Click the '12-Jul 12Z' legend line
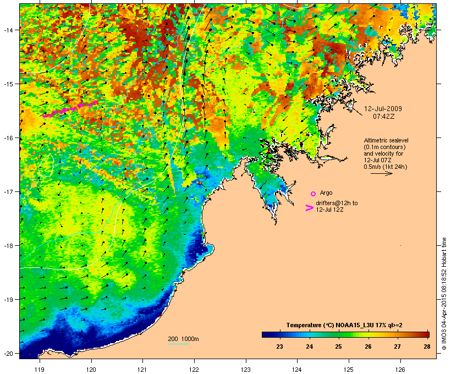This screenshot has height=374, width=451. pos(329,210)
